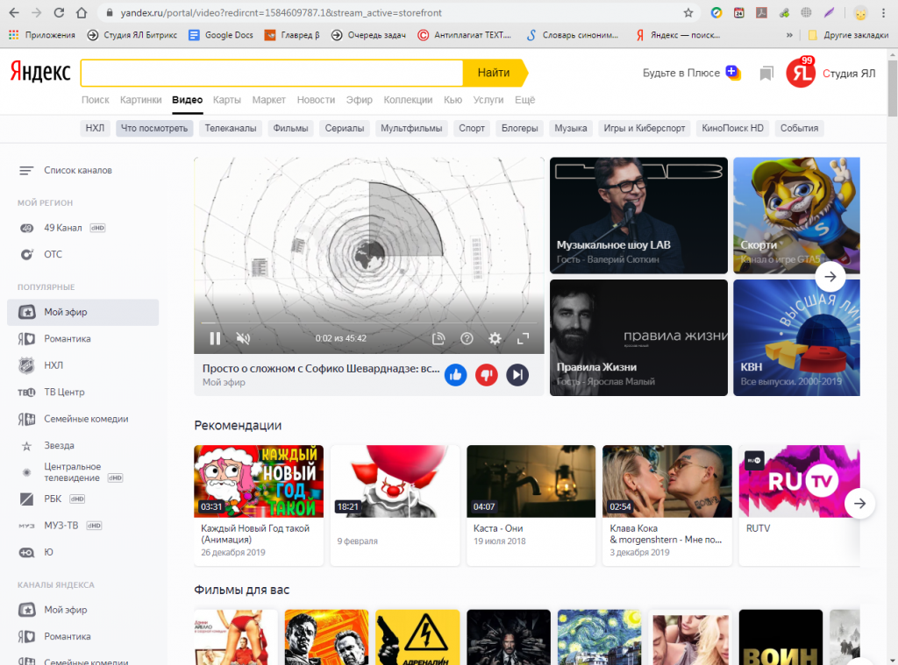Screen dimensions: 898x665
Task: Click the broadcast schedule icon in player
Action: 438,338
